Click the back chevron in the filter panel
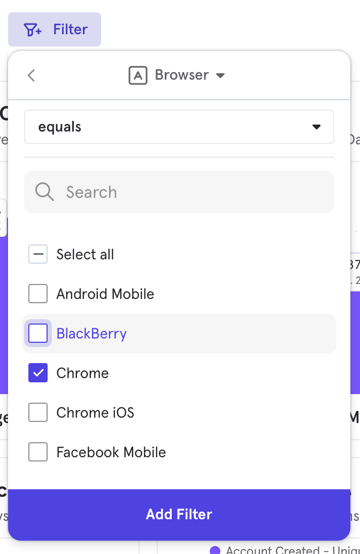 (31, 75)
